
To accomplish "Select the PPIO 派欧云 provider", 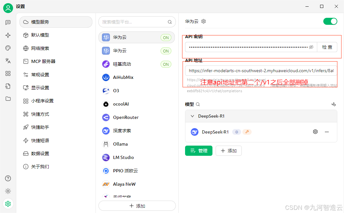I will [136, 171].
